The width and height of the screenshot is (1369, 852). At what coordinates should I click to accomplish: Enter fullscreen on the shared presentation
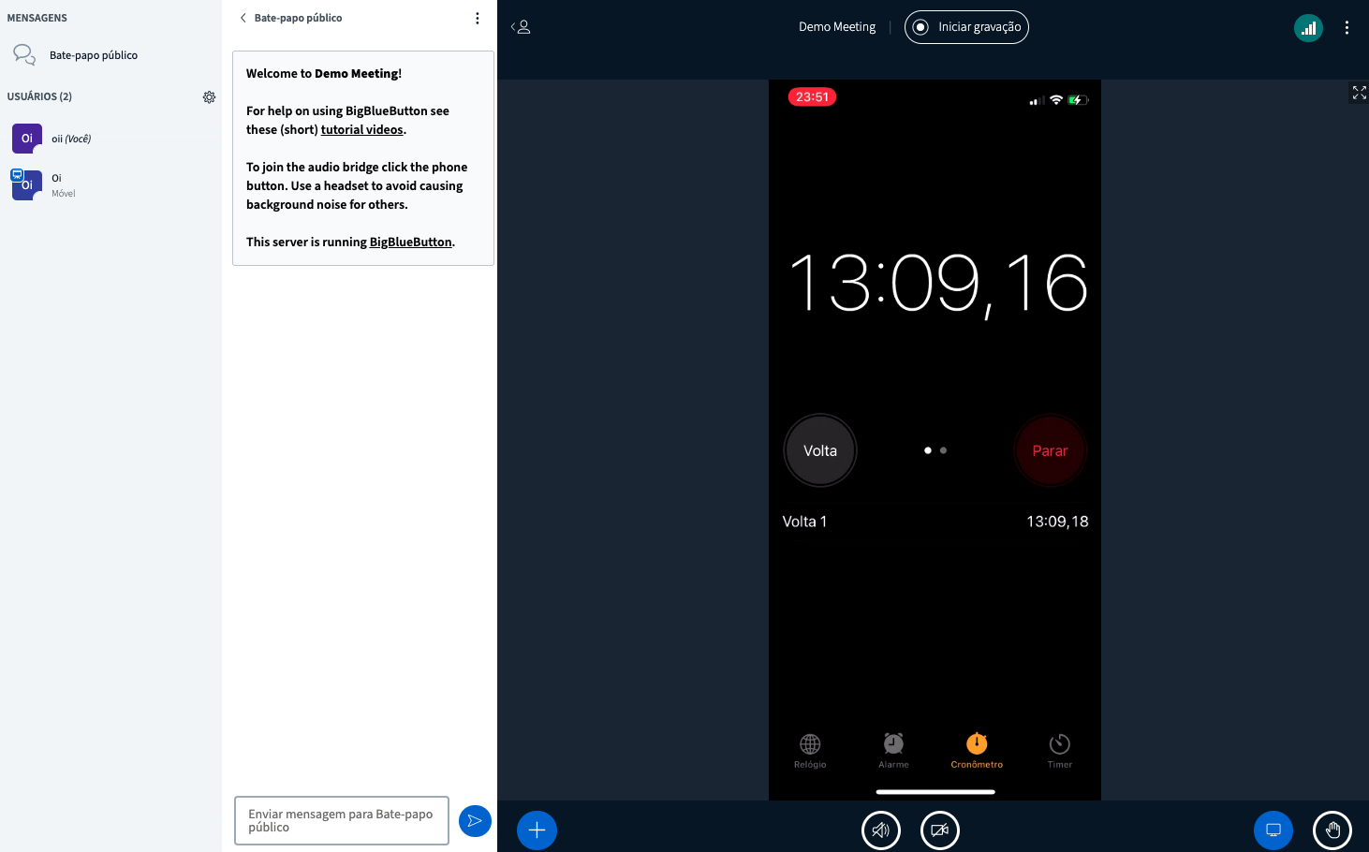pyautogui.click(x=1358, y=93)
